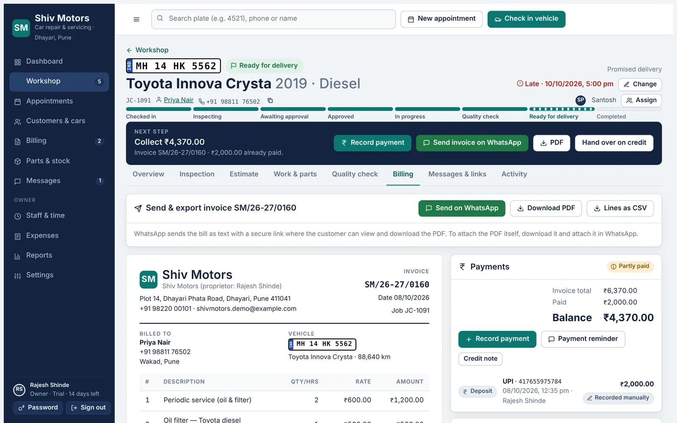Click the Balance ₹4,370.00 amount
This screenshot has width=677, height=423.
tap(628, 318)
